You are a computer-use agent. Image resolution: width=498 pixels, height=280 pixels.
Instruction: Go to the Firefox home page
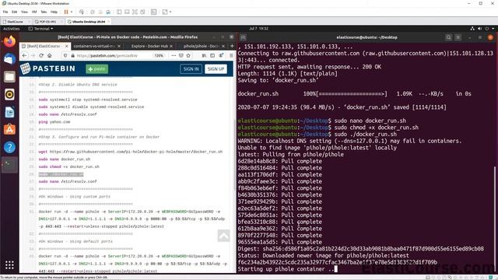point(50,55)
